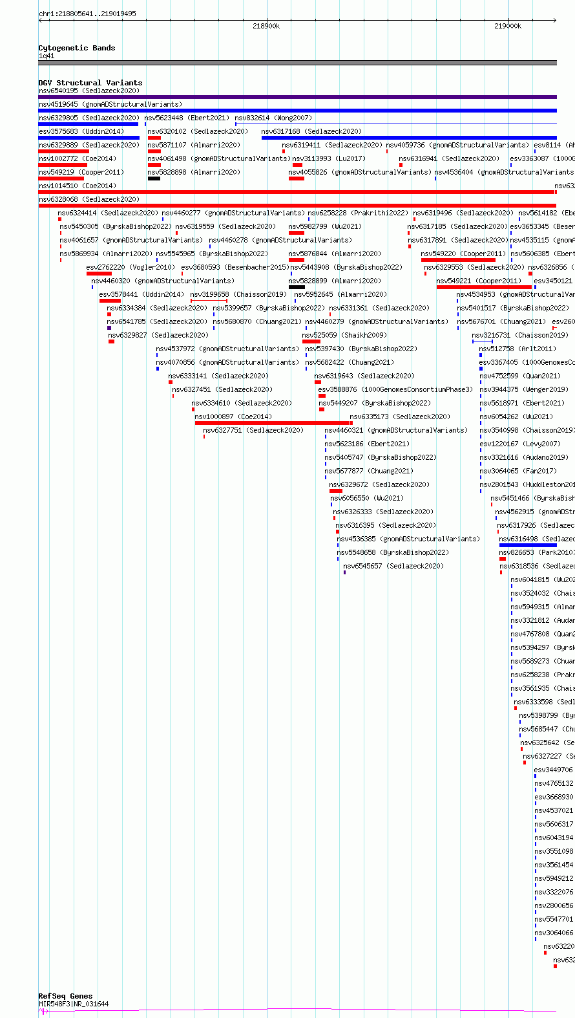575x1018 pixels.
Task: Click the black bar under nsv5828898 (Almarri2020)
Action: (154, 179)
